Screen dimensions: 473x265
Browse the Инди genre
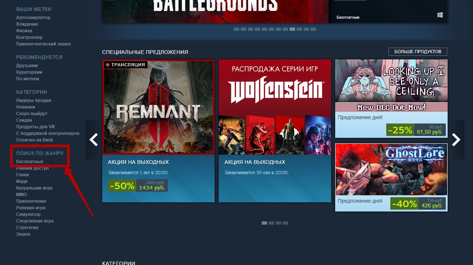pos(22,181)
